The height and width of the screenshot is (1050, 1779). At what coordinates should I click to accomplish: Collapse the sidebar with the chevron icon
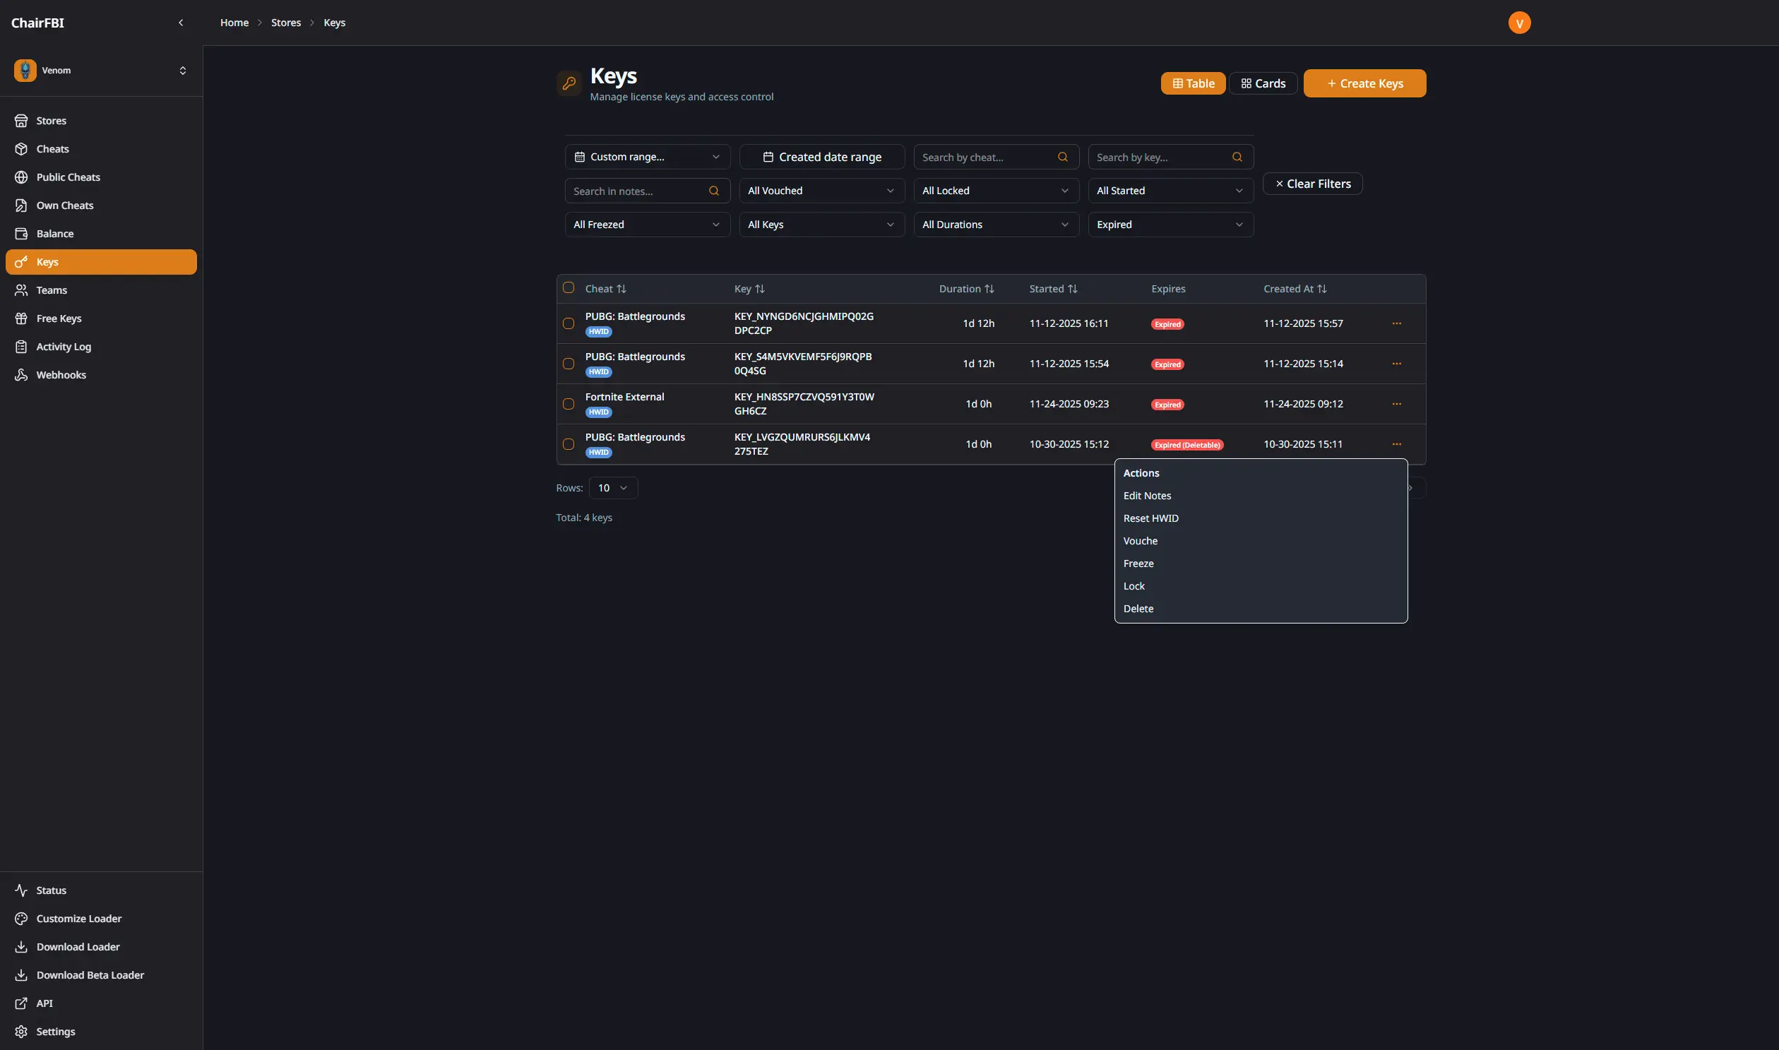coord(181,23)
